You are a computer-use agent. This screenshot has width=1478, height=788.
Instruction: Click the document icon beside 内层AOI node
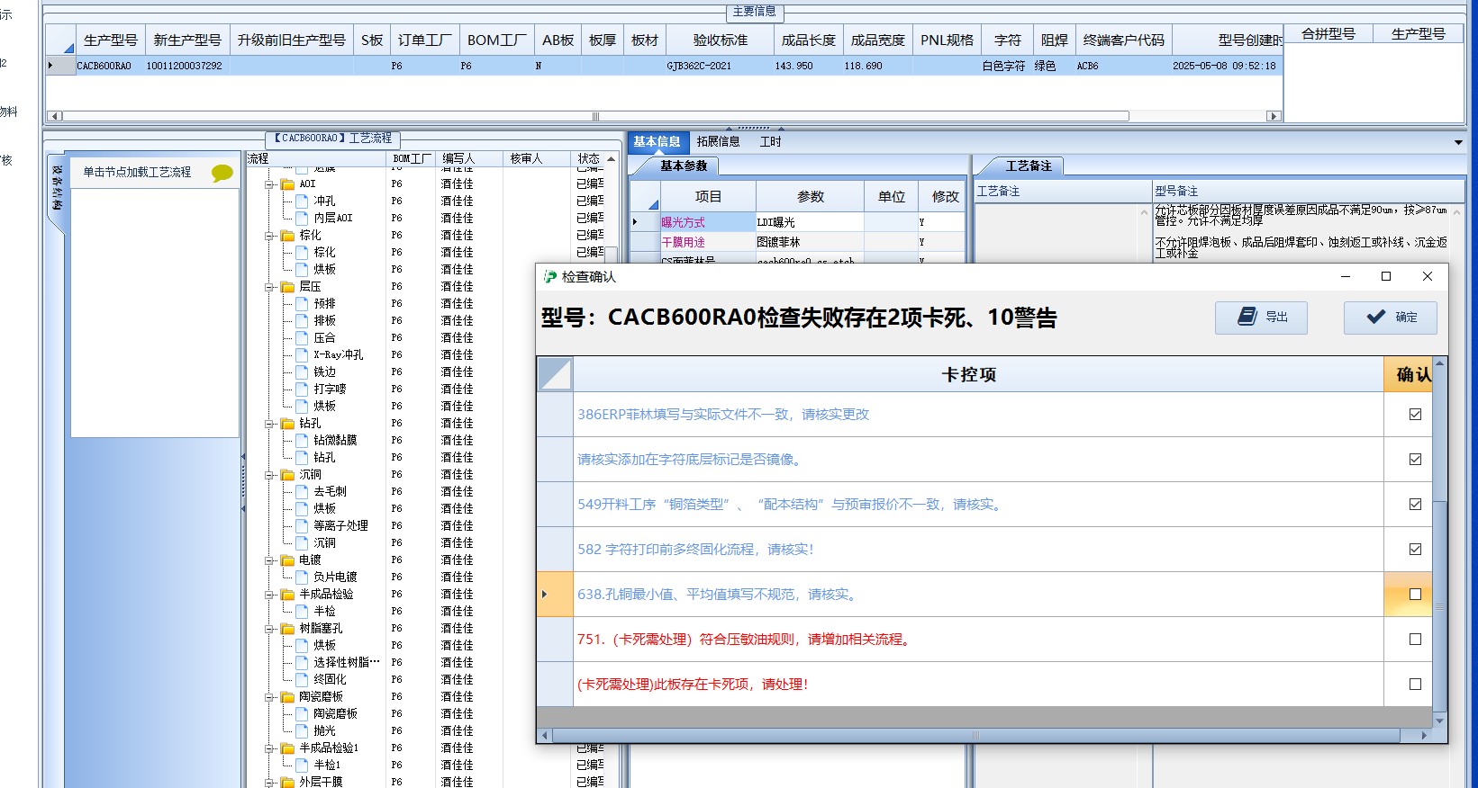pos(303,219)
